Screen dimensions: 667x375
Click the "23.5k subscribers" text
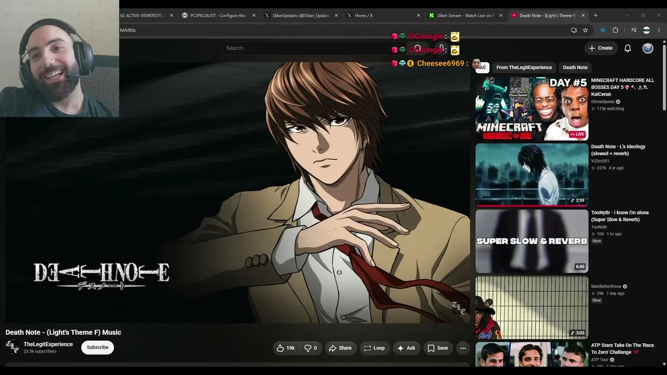click(40, 352)
